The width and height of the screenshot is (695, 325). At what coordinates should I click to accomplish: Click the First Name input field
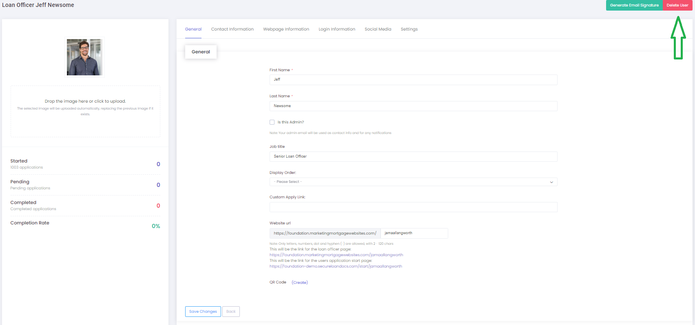413,80
